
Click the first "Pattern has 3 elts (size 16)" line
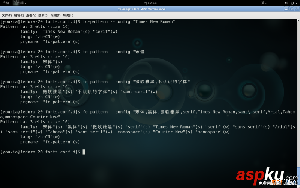(x=35, y=27)
